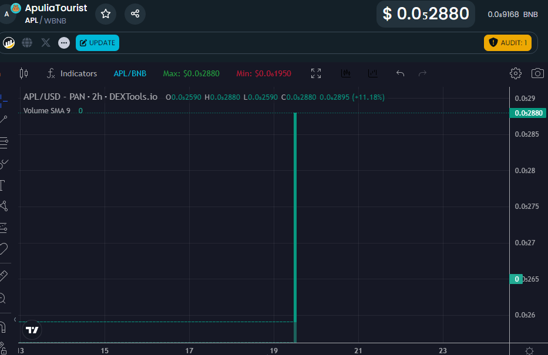Select the trend line drawing tool
548x355 pixels.
coord(4,119)
